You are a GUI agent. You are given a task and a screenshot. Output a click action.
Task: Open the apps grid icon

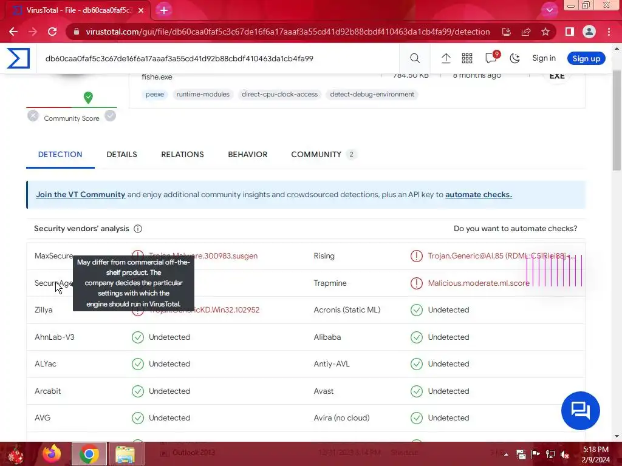[x=467, y=58]
